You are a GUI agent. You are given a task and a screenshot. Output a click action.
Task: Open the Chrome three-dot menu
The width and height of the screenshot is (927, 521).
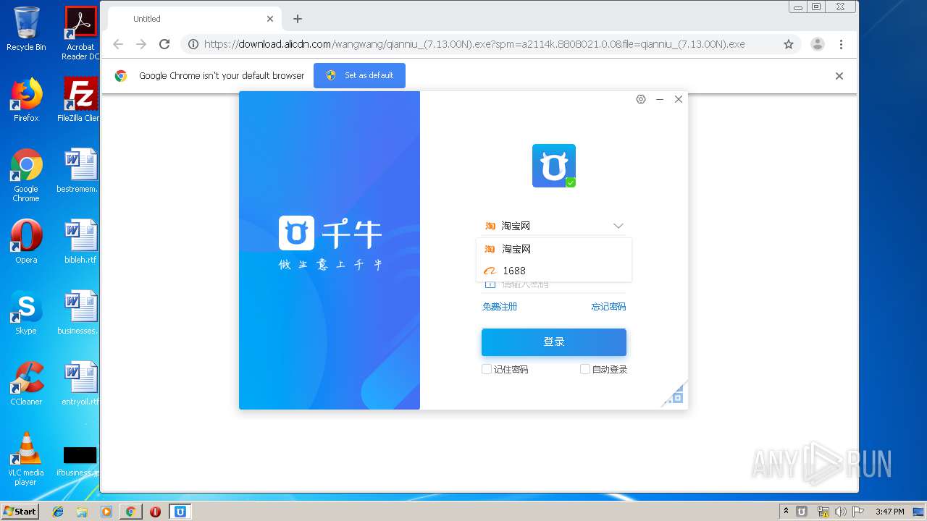[841, 44]
